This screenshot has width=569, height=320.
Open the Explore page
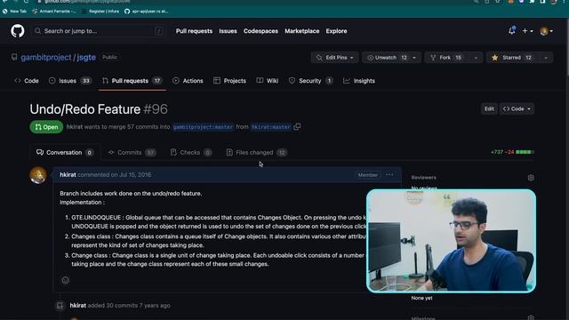tap(336, 31)
